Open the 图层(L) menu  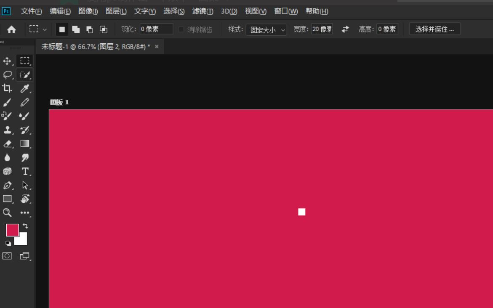coord(116,11)
